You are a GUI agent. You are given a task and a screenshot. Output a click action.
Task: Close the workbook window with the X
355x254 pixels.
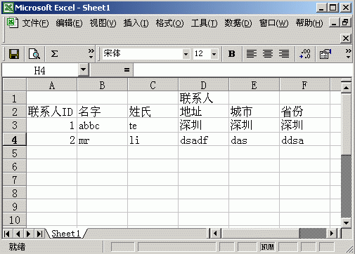(x=346, y=38)
